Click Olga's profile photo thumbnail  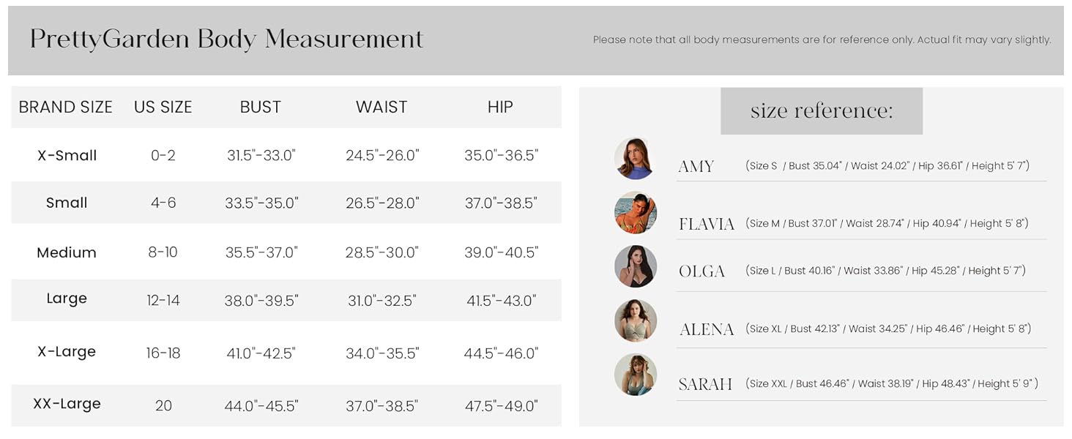[x=635, y=266]
